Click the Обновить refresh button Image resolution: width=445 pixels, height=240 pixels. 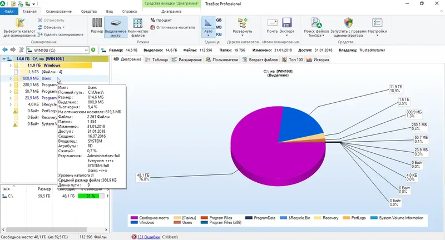tap(51, 27)
